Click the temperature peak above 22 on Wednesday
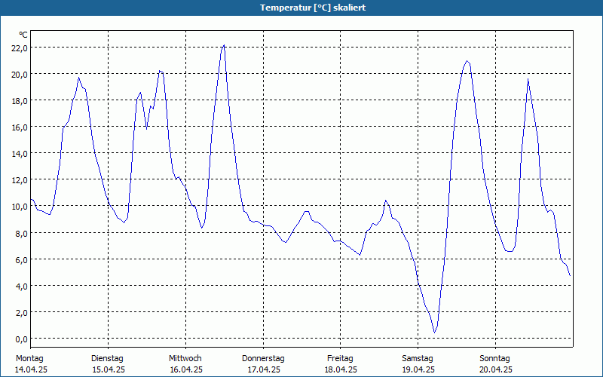 click(224, 45)
